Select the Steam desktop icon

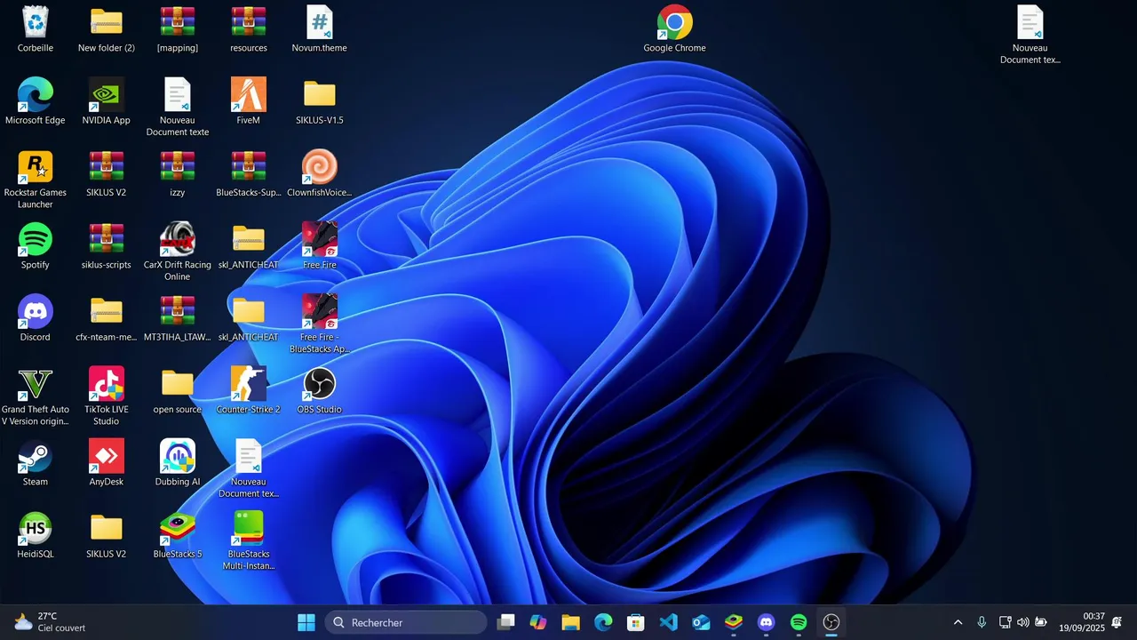coord(36,456)
